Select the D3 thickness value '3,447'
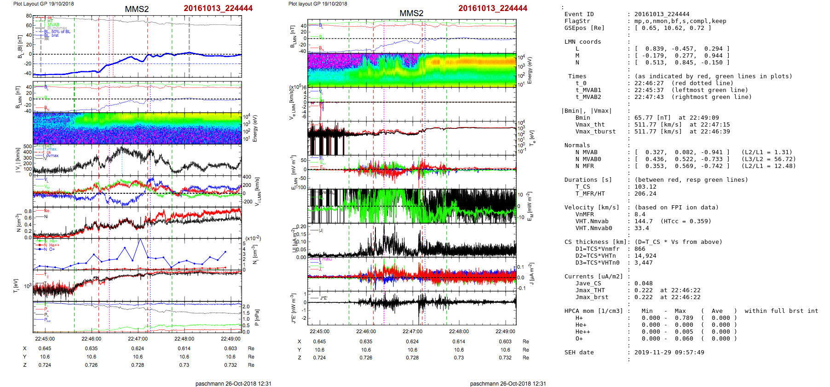830x387 pixels. click(x=643, y=263)
